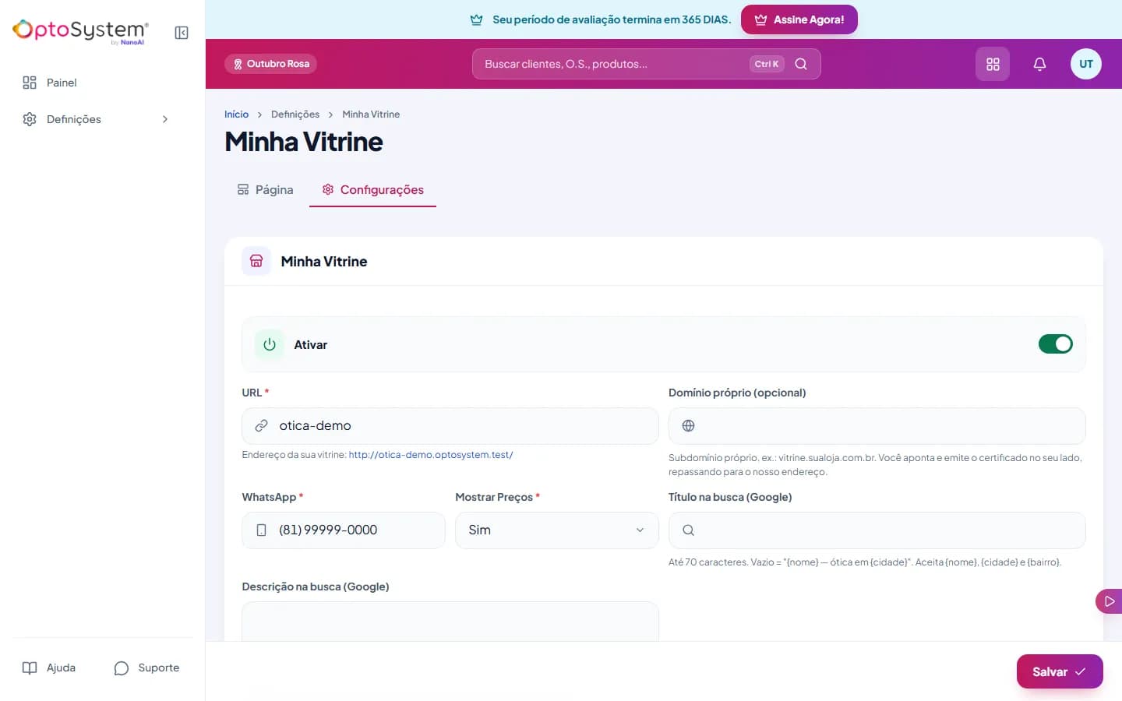1122x701 pixels.
Task: Go to Início breadcrumb link
Action: point(237,114)
